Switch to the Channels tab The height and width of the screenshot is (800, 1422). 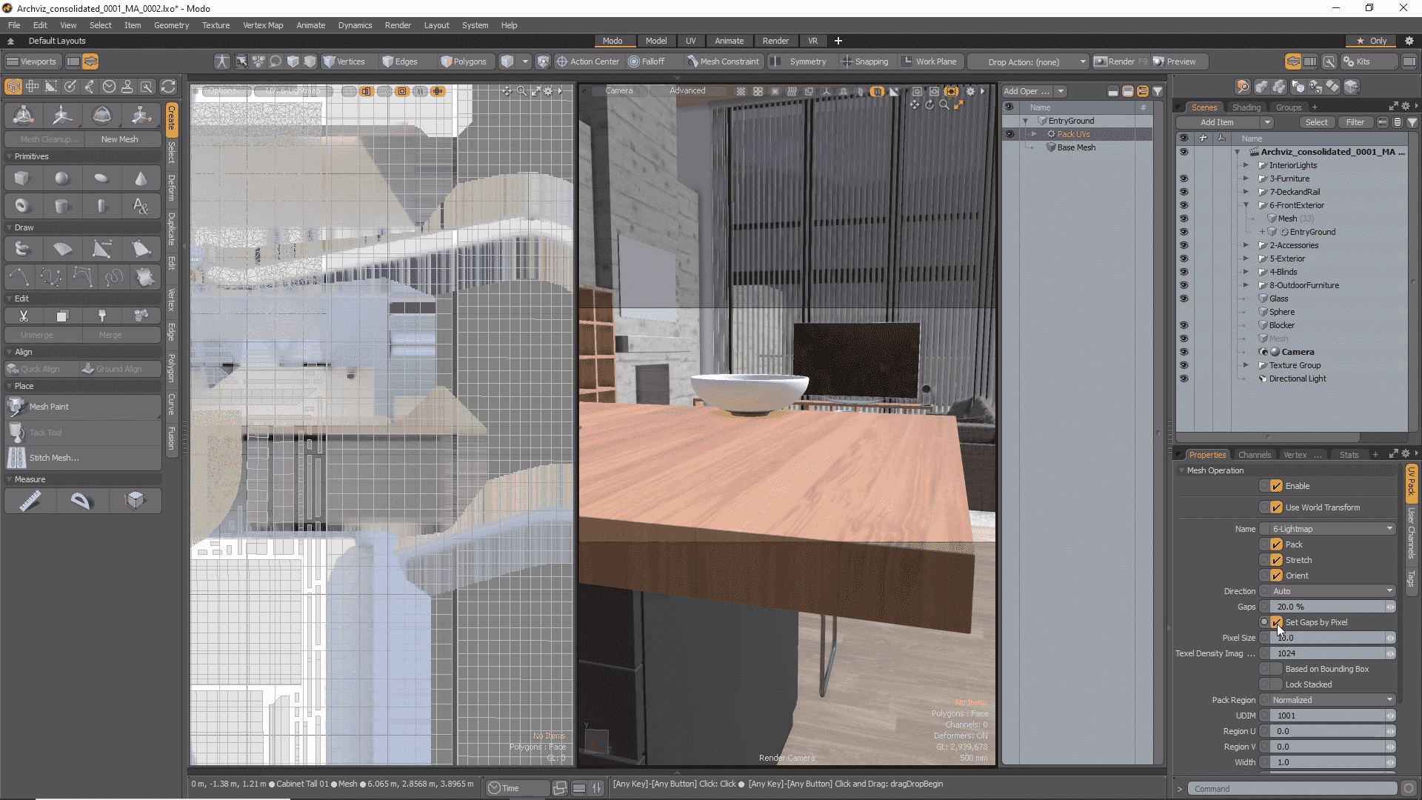point(1254,455)
